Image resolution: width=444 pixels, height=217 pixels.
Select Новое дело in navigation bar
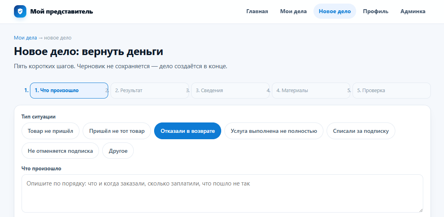point(335,11)
